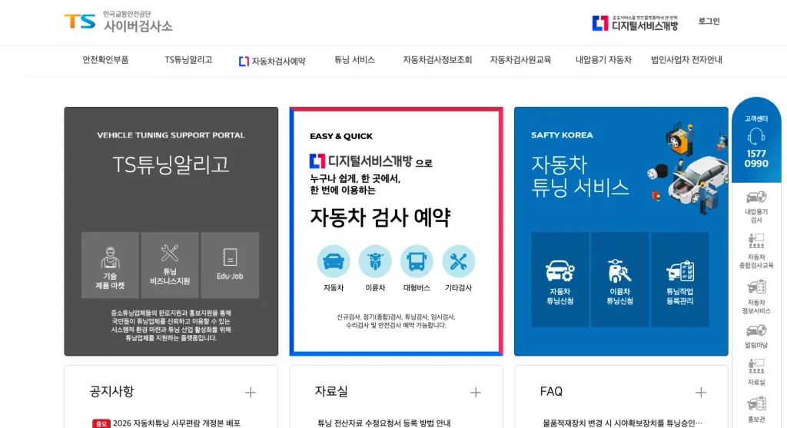Click the 기술 제품 마켓 icon tile
787x428 pixels.
pos(110,265)
